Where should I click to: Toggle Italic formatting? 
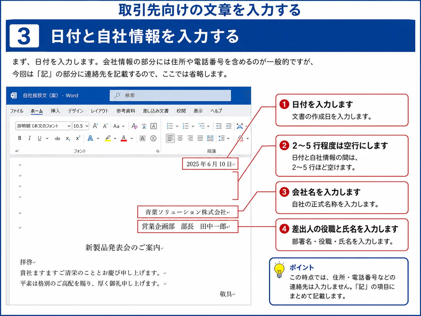coord(29,138)
